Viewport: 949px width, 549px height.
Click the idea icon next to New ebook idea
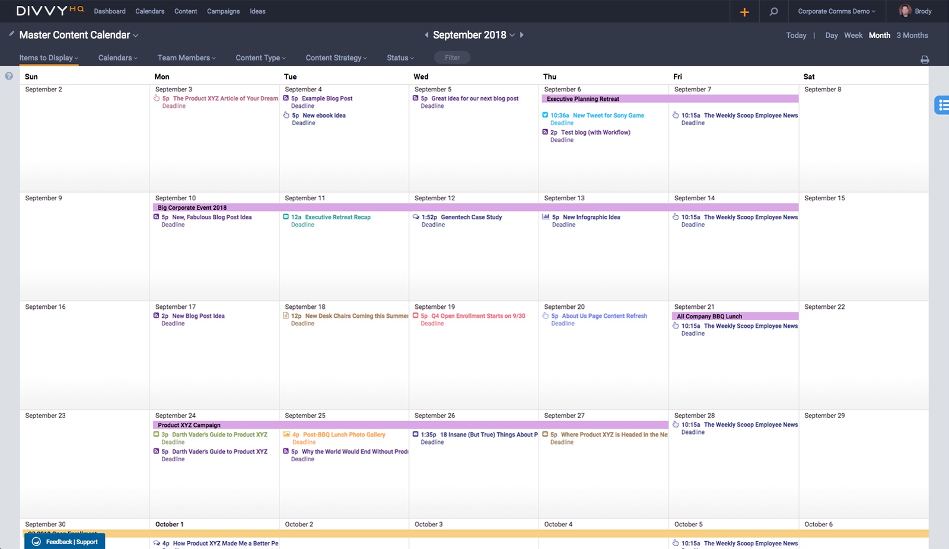click(x=286, y=115)
